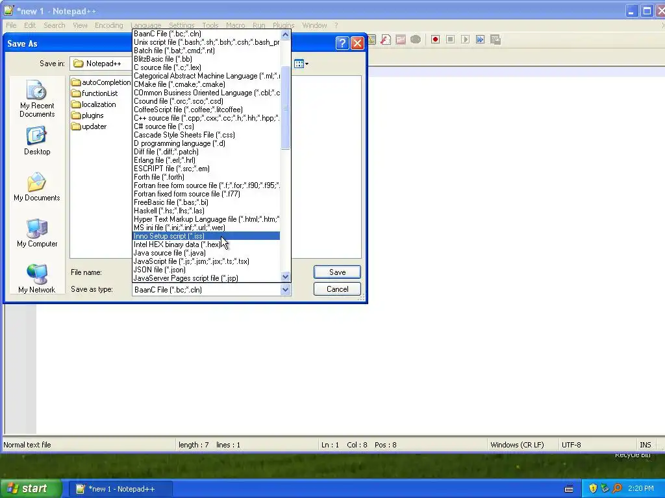Choose JavaServer Pages script file (*.jsp)
Image resolution: width=665 pixels, height=498 pixels.
(x=206, y=278)
